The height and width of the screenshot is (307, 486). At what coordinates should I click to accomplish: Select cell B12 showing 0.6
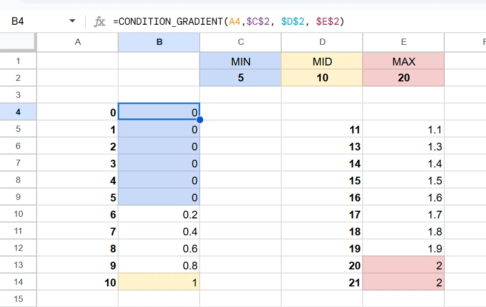159,248
